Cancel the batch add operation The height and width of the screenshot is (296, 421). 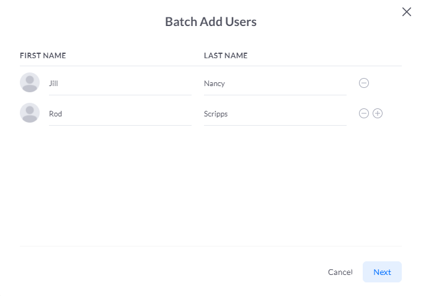pos(340,272)
